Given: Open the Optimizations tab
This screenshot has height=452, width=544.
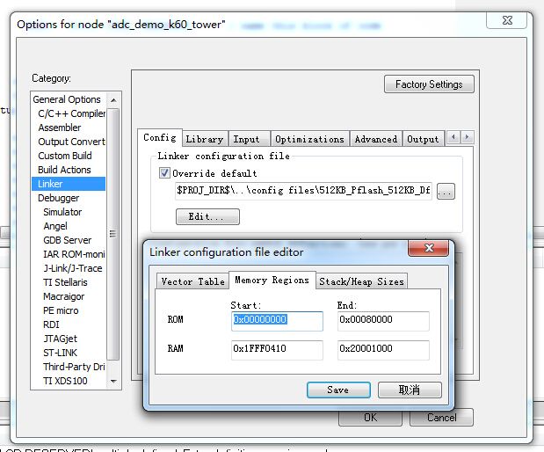Looking at the screenshot, I should coord(310,139).
